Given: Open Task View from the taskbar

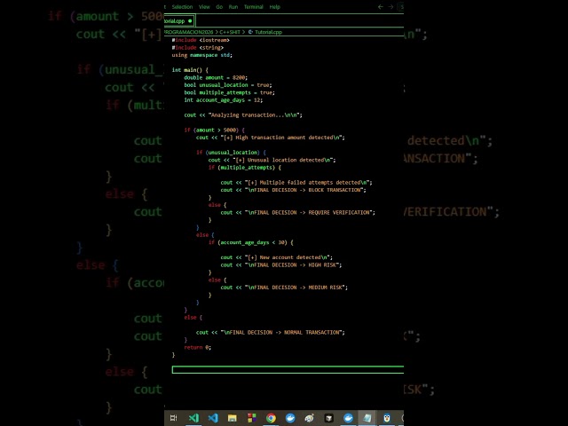Looking at the screenshot, I should click(x=174, y=418).
